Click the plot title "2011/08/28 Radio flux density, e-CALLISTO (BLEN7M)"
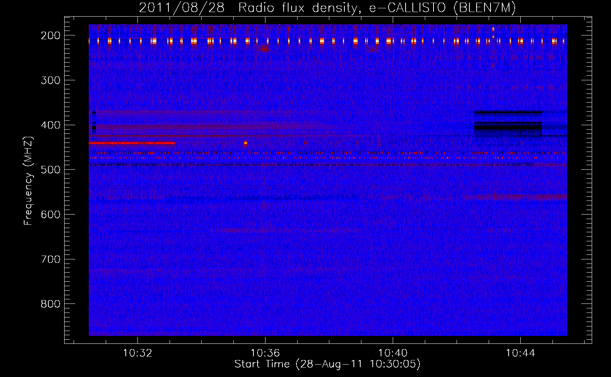Viewport: 611px width, 377px height. click(x=327, y=8)
